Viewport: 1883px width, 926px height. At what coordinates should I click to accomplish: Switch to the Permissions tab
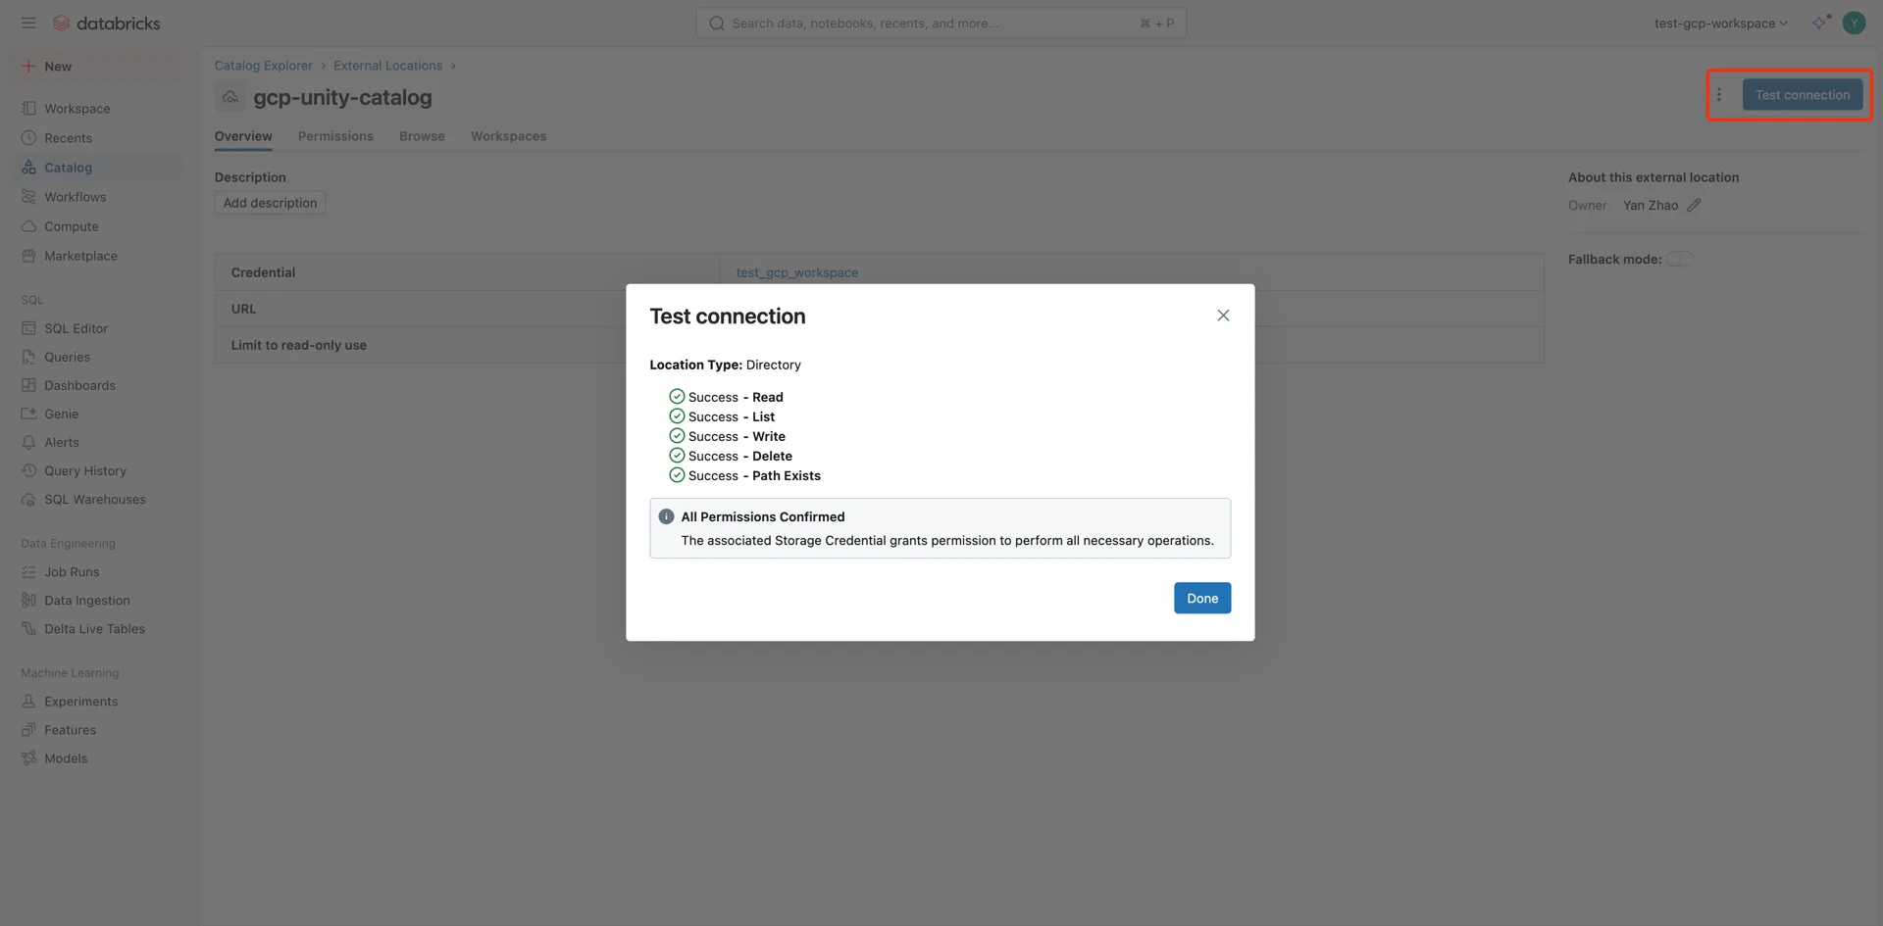pyautogui.click(x=335, y=136)
